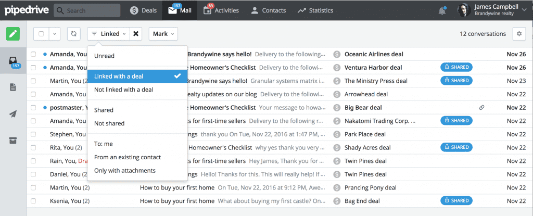Click the Pipedrive logo
This screenshot has width=533, height=216.
26,10
